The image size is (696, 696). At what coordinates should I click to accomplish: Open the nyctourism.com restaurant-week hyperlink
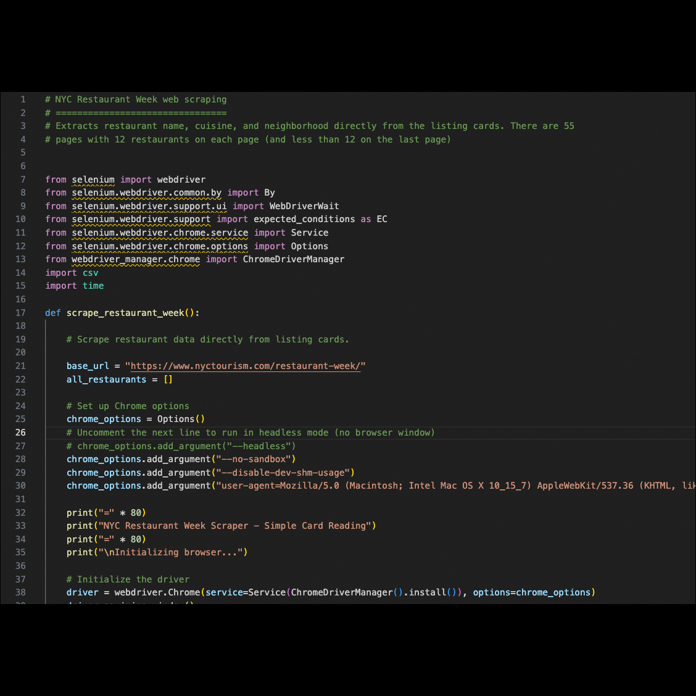pos(244,365)
